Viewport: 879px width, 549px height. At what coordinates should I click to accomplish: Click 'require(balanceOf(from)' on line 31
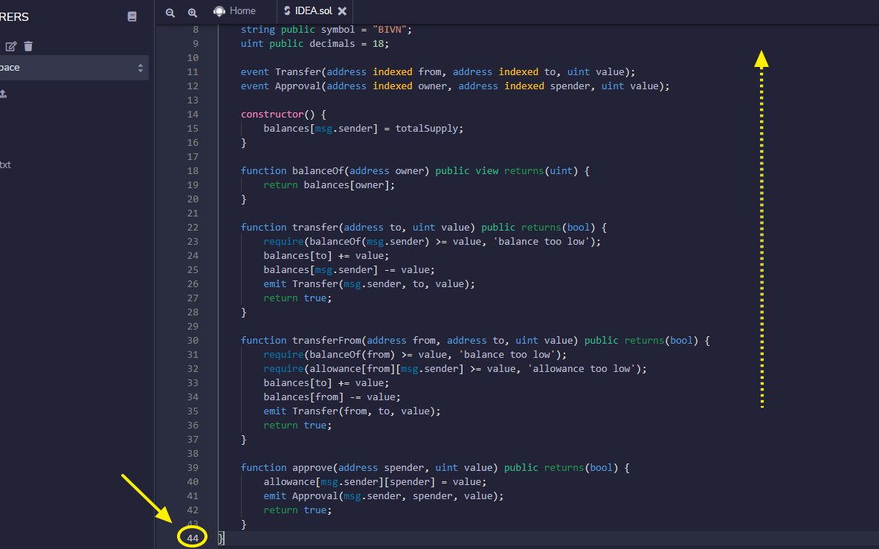(x=329, y=354)
